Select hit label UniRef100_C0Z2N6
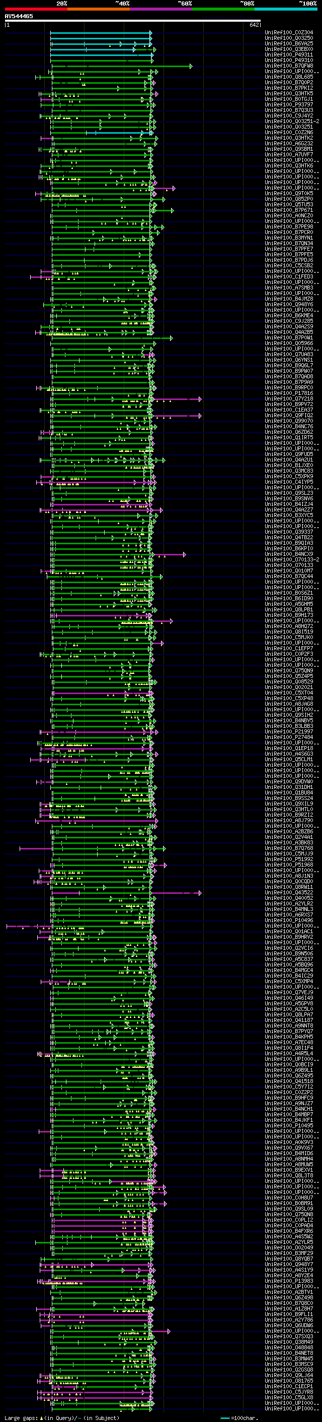The height and width of the screenshot is (1422, 322). [x=289, y=133]
